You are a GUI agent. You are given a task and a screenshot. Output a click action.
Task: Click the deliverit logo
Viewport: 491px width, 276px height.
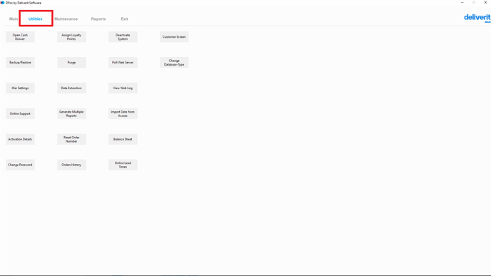[x=477, y=18]
